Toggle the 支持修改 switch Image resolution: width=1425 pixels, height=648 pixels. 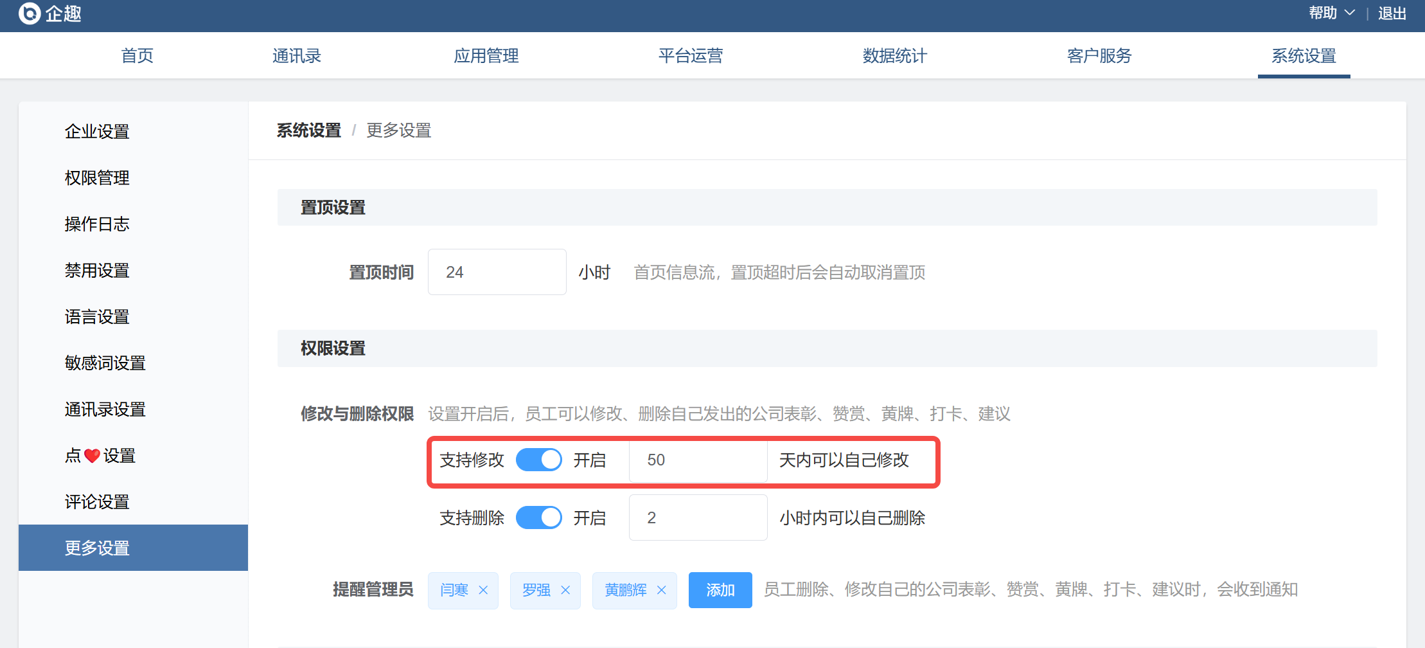538,460
